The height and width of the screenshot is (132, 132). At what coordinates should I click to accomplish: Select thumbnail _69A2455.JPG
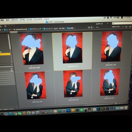pos(73,86)
